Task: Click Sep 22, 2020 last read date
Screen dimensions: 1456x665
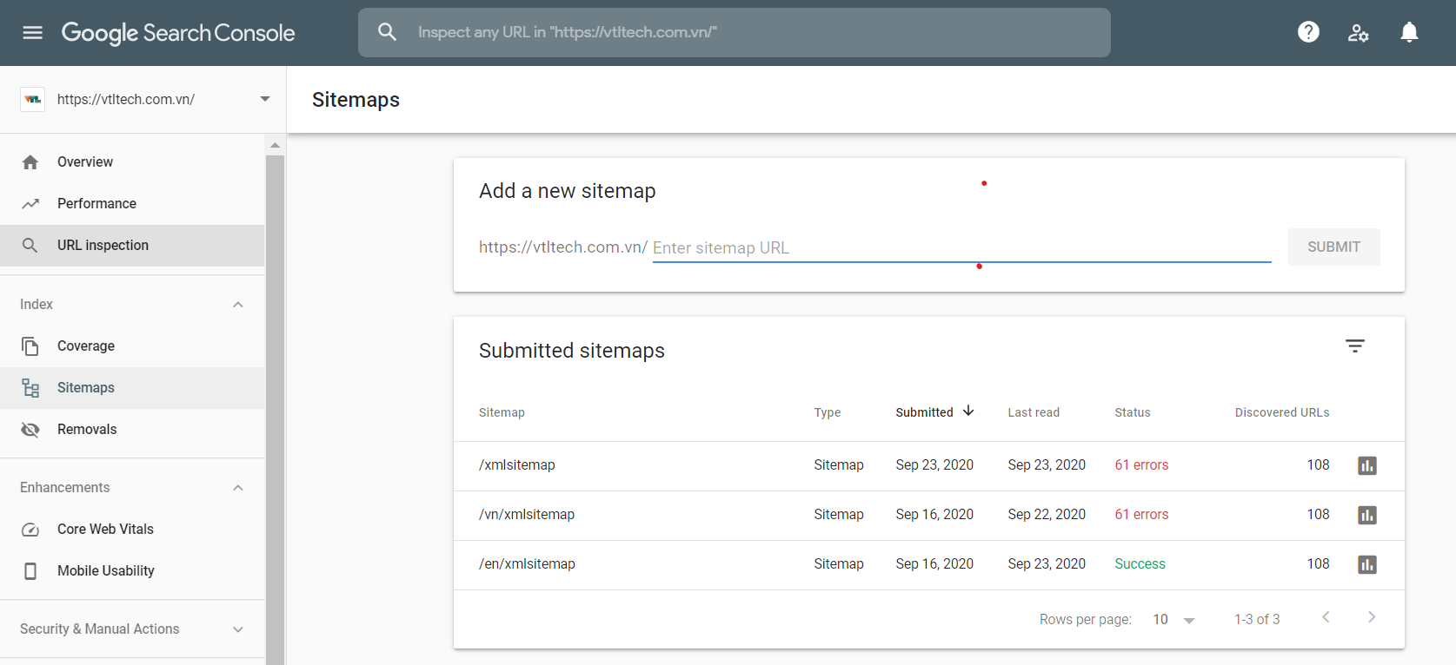Action: pos(1047,515)
